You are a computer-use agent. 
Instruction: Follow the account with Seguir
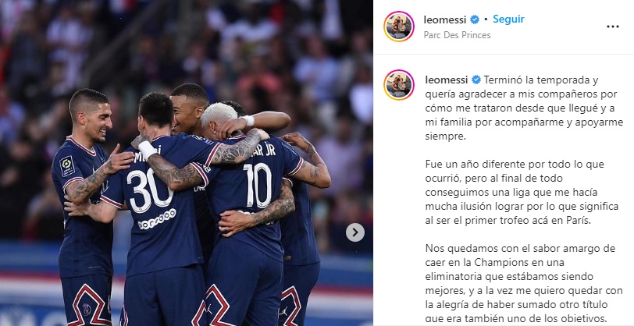click(508, 19)
